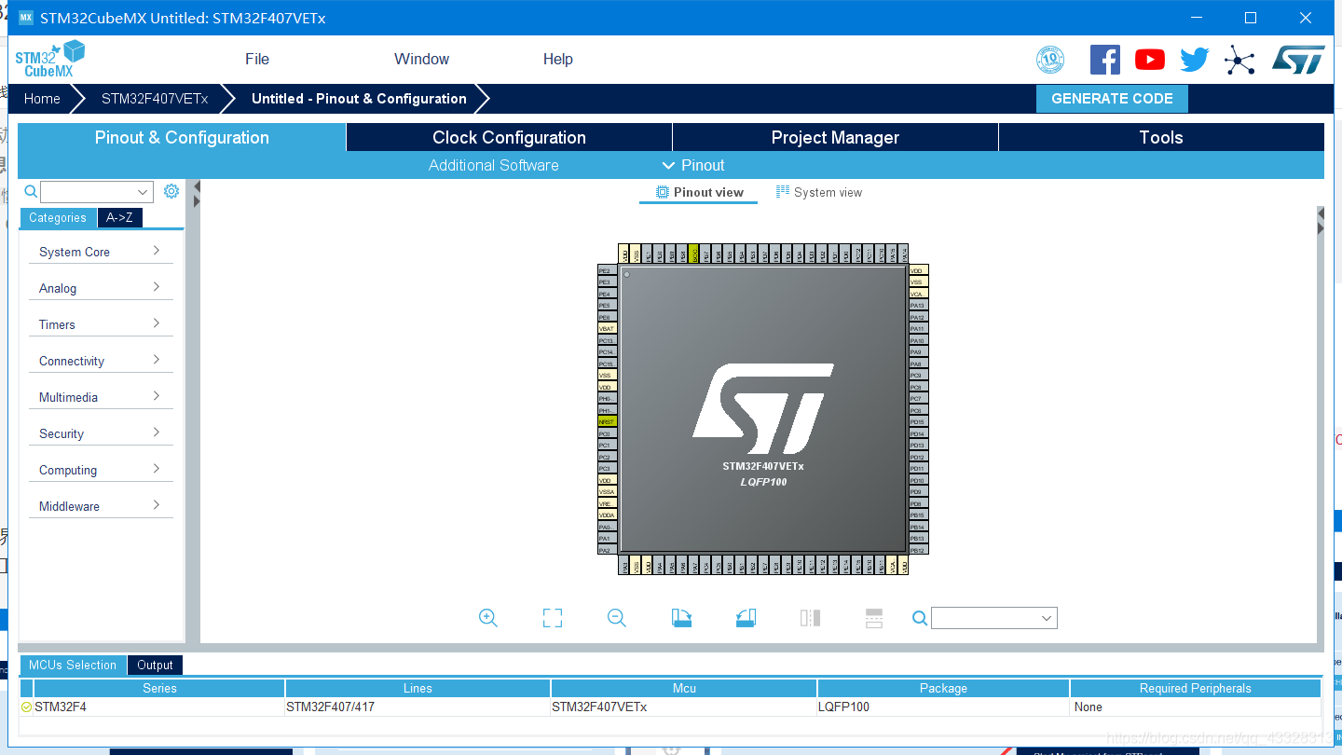Click the GENERATE CODE button
Screen dimensions: 1342x755
click(x=1112, y=98)
